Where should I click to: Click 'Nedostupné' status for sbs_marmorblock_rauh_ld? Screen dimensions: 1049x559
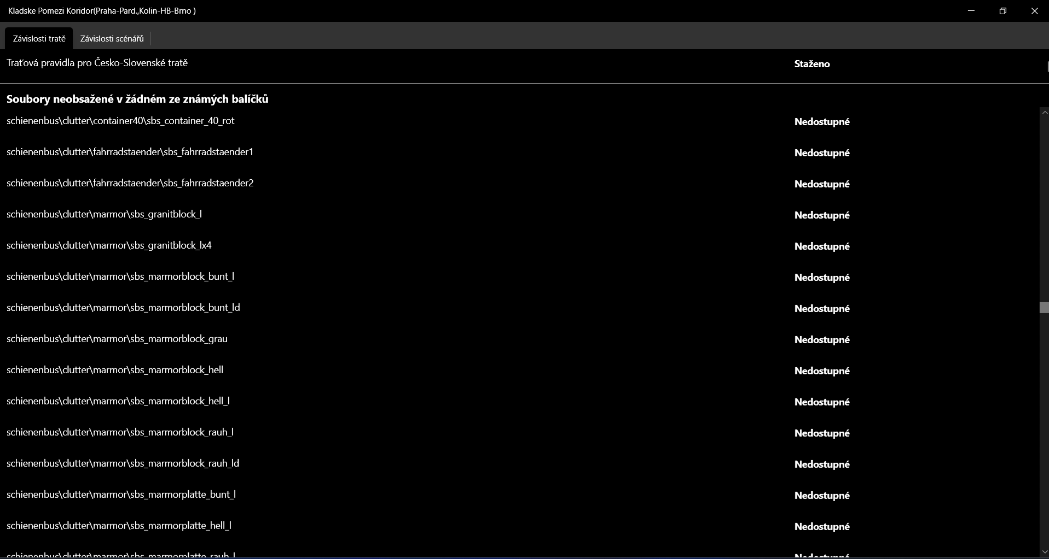[x=822, y=464]
